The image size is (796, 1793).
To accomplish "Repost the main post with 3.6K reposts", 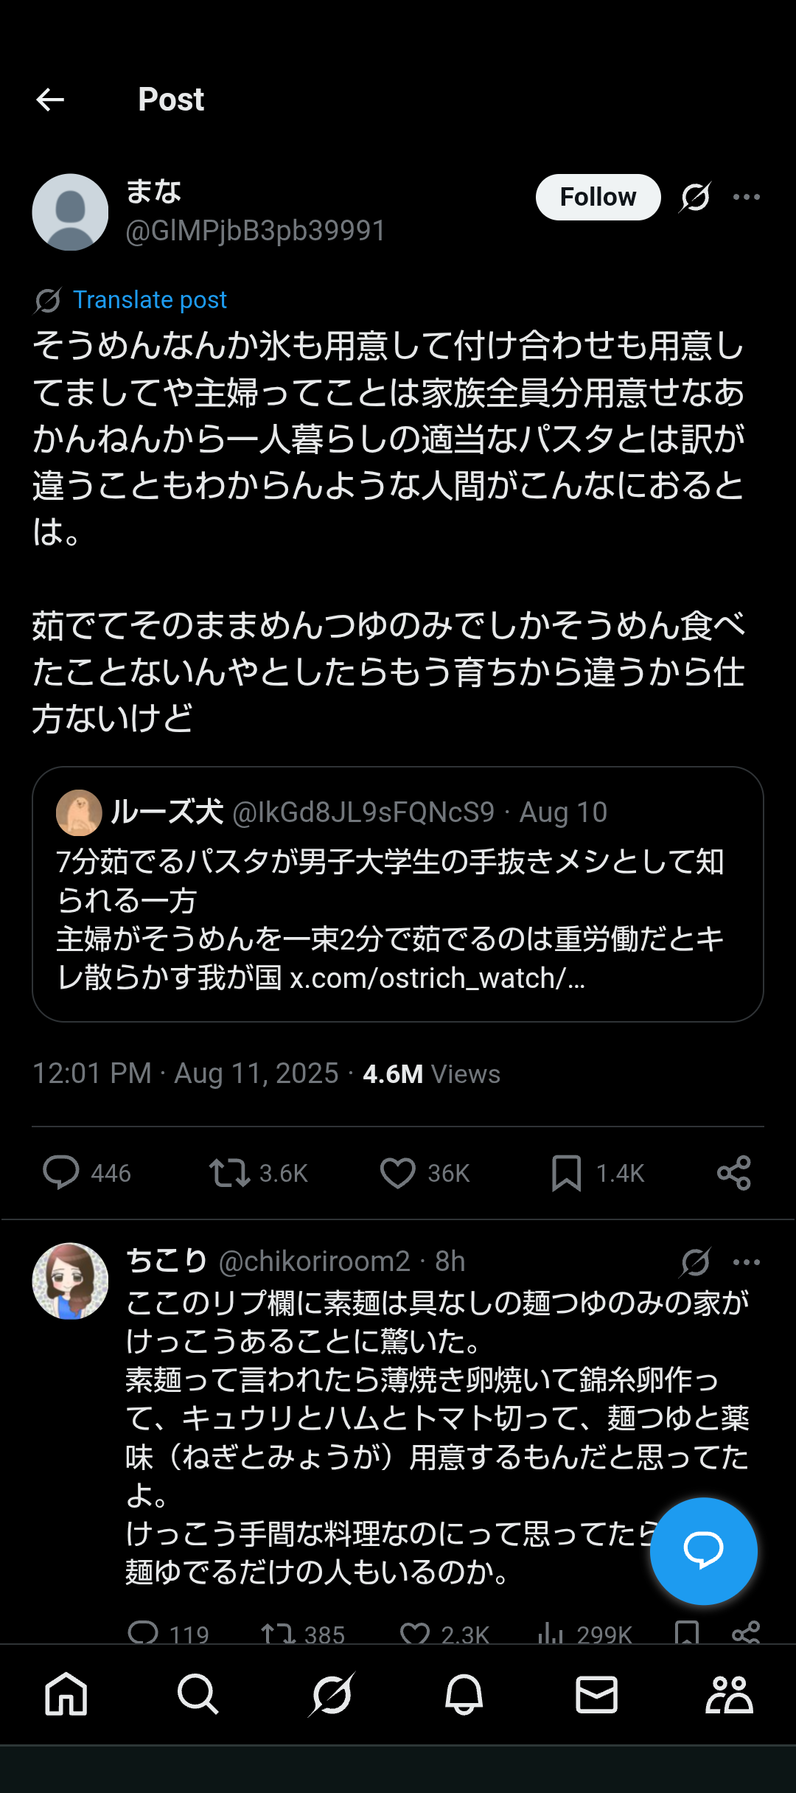I will tap(229, 1172).
